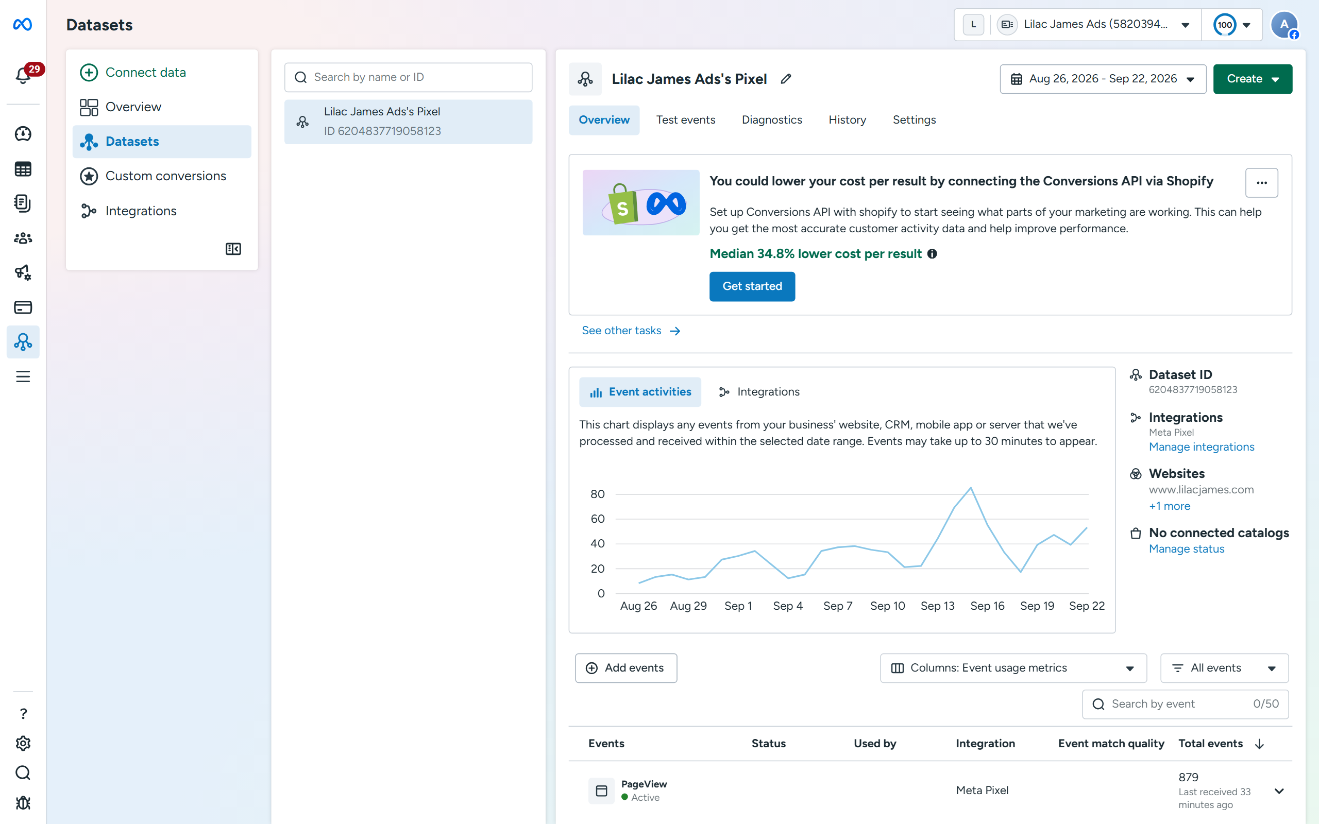Click the Websites globe icon

1136,474
